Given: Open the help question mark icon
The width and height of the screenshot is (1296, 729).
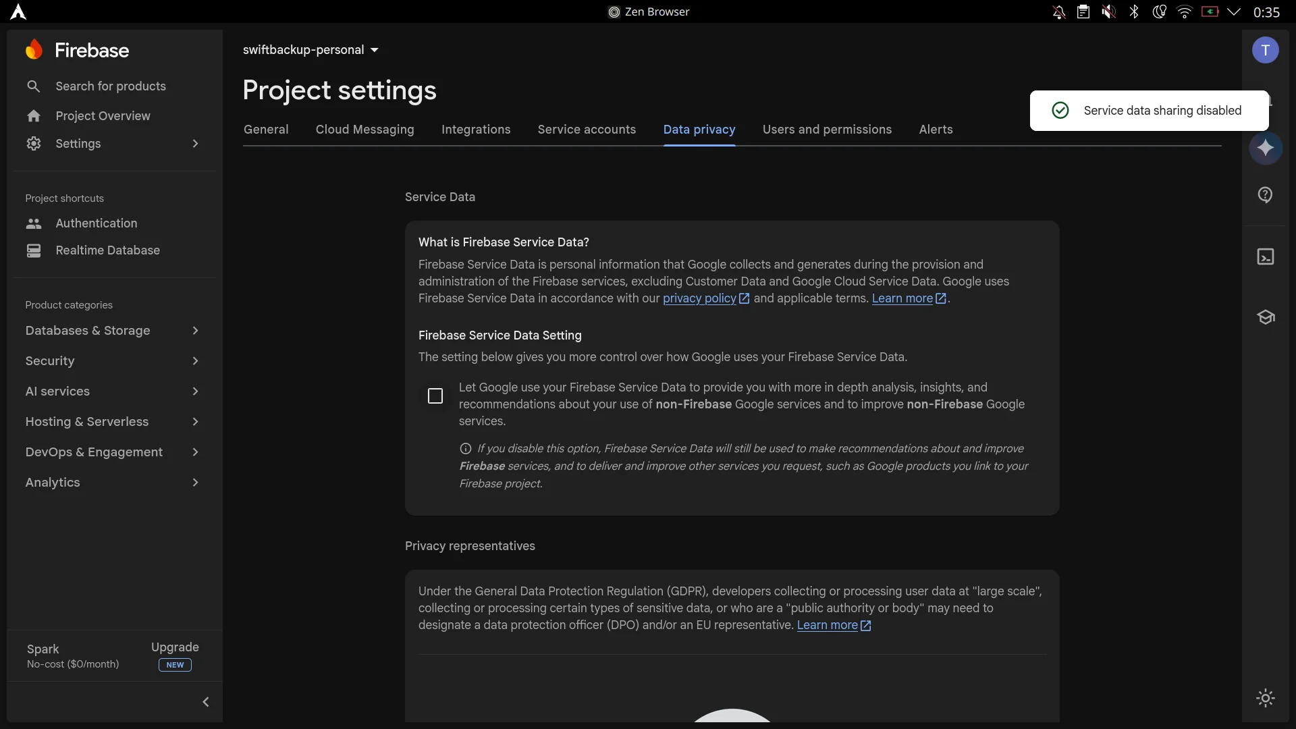Looking at the screenshot, I should pyautogui.click(x=1266, y=195).
